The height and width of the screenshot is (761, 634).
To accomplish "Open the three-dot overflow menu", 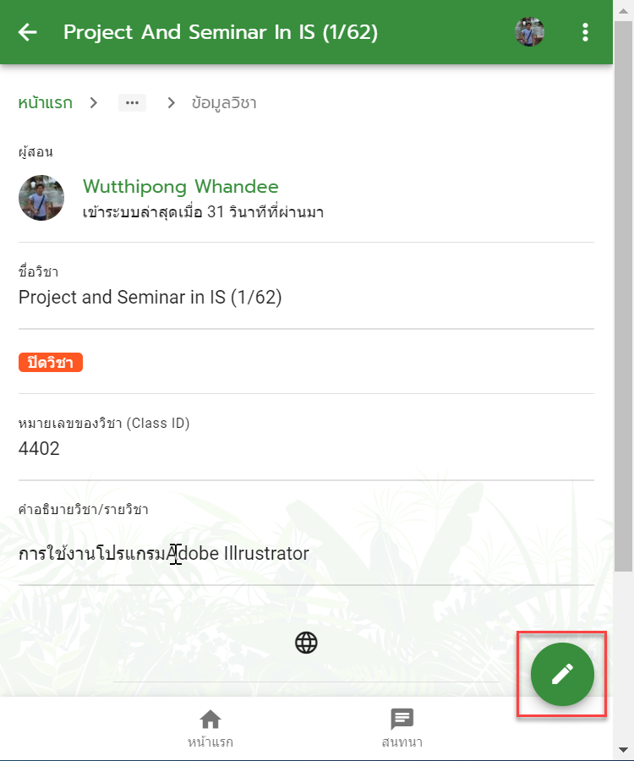I will 585,32.
